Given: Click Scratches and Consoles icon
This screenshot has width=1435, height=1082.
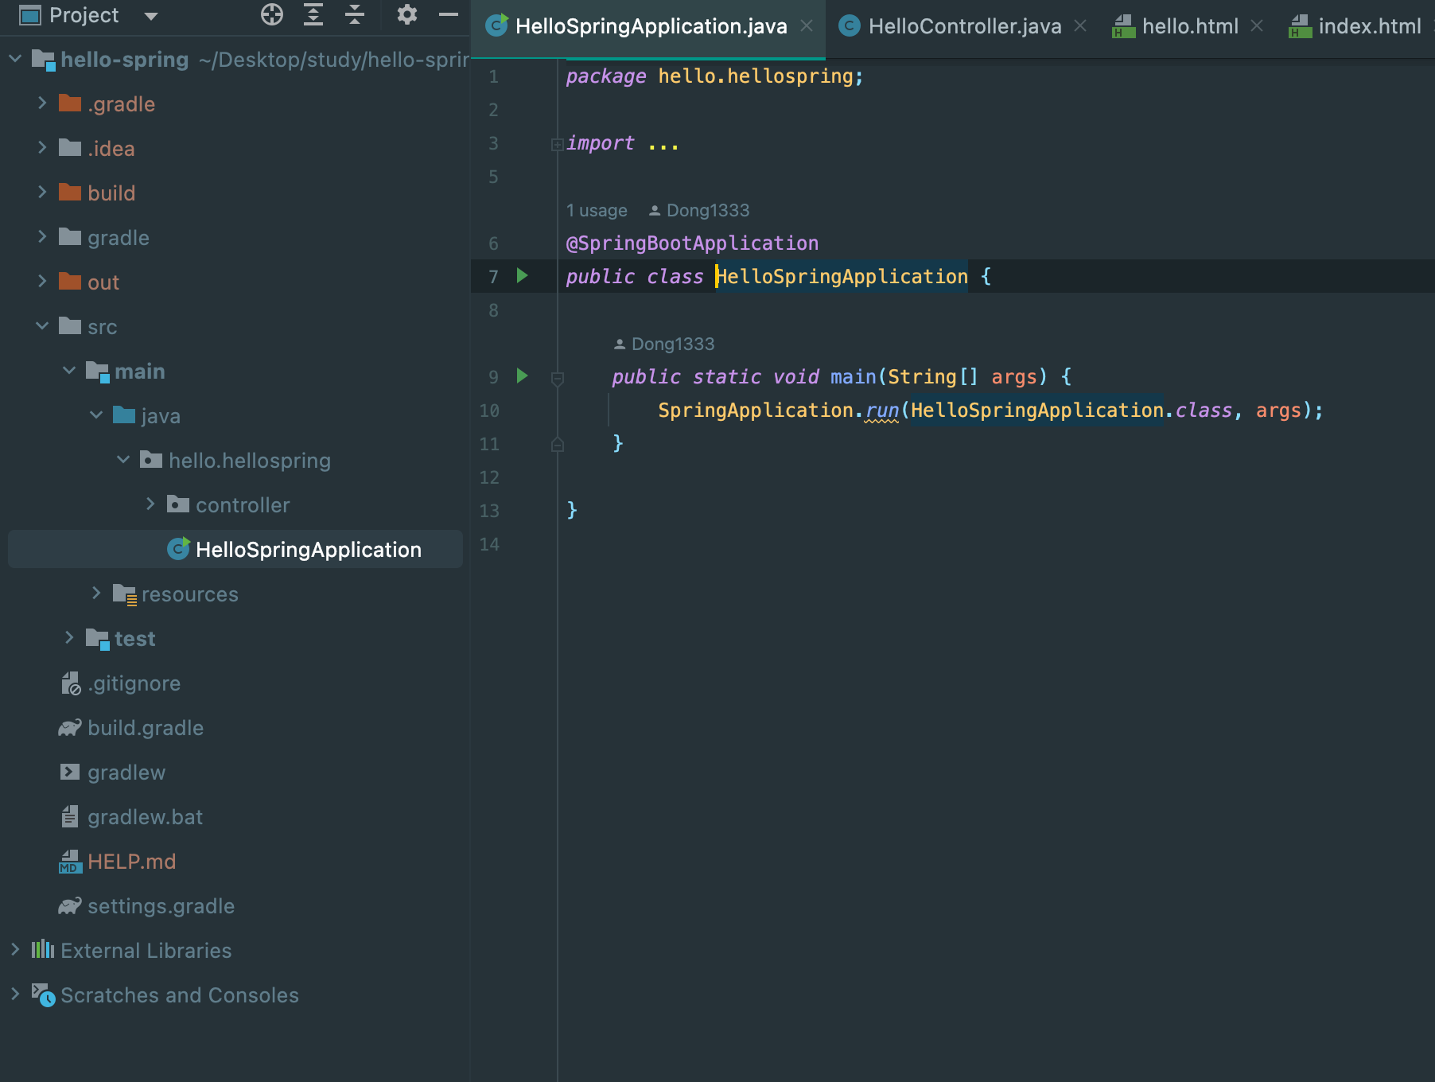Looking at the screenshot, I should (x=43, y=994).
